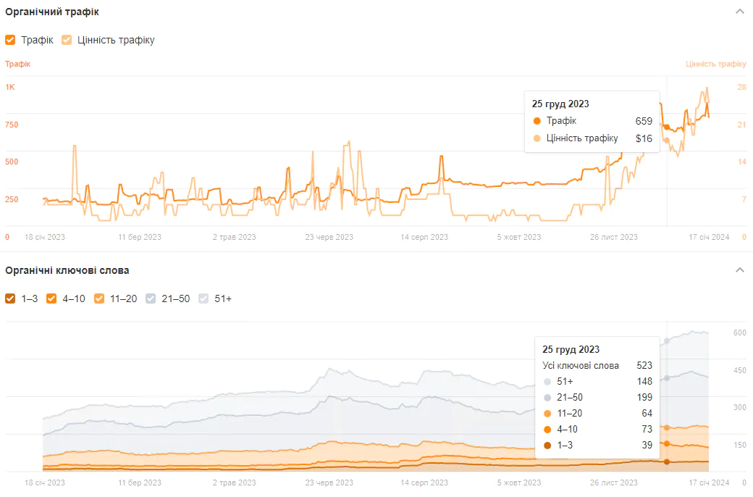Click the Органічний трафік section heading
Viewport: 753px width, 497px height.
pyautogui.click(x=52, y=12)
